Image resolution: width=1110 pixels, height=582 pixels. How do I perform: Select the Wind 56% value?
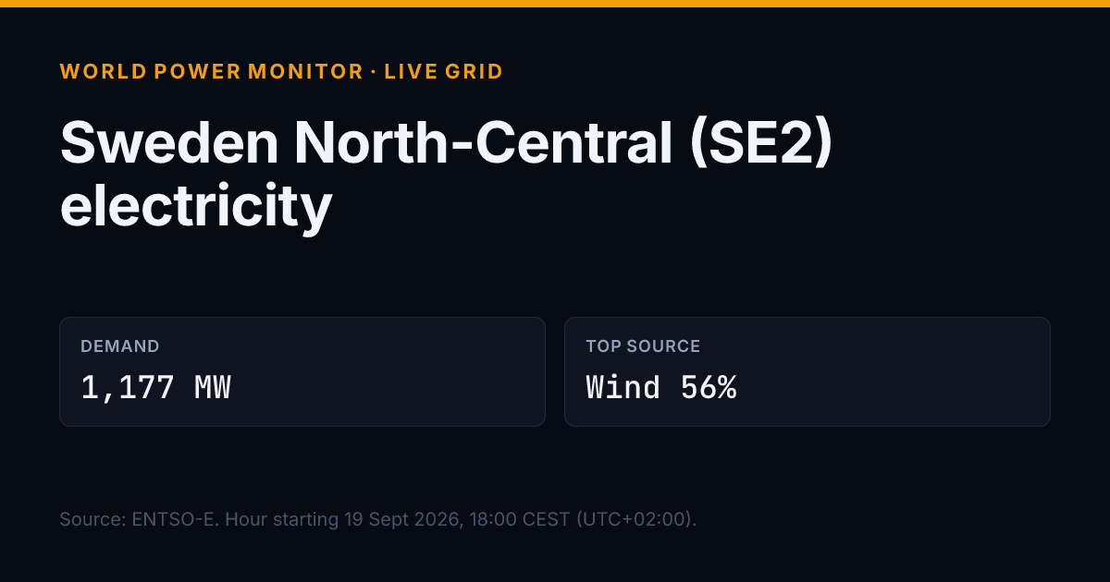661,388
